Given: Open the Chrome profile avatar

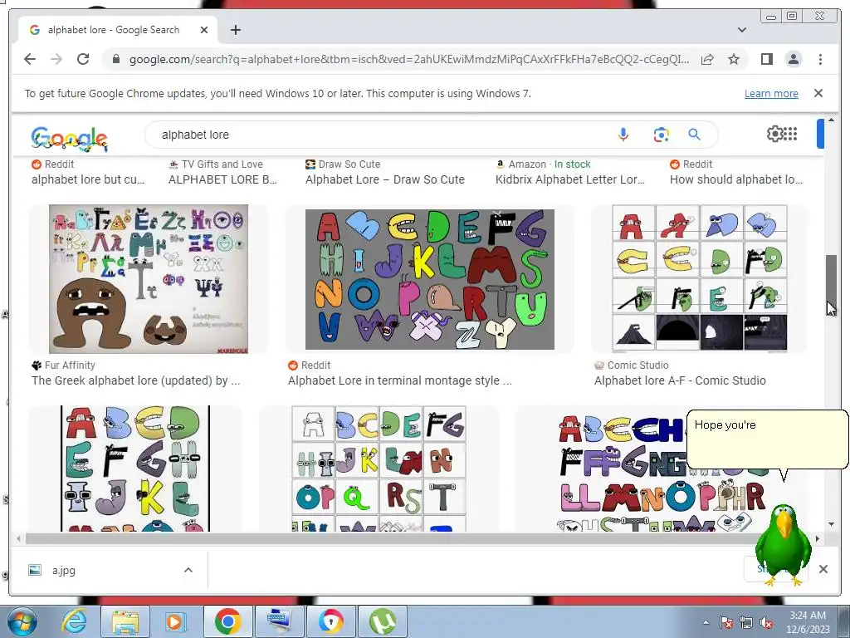Looking at the screenshot, I should pyautogui.click(x=793, y=59).
